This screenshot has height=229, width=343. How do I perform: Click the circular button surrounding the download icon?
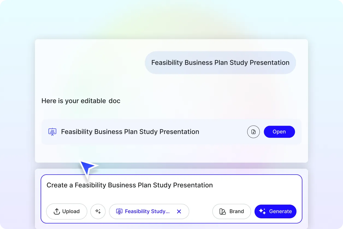[253, 132]
